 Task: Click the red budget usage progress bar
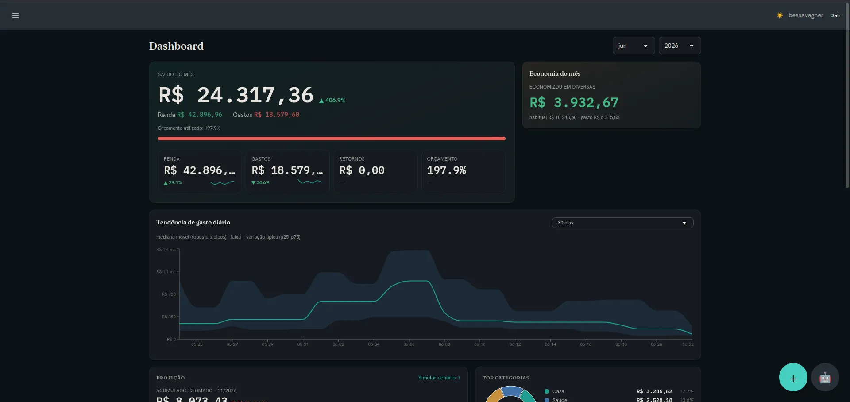pos(332,139)
